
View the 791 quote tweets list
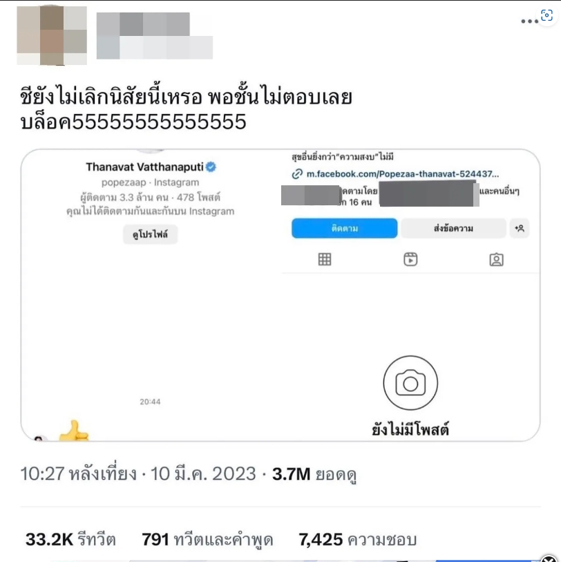click(x=207, y=539)
